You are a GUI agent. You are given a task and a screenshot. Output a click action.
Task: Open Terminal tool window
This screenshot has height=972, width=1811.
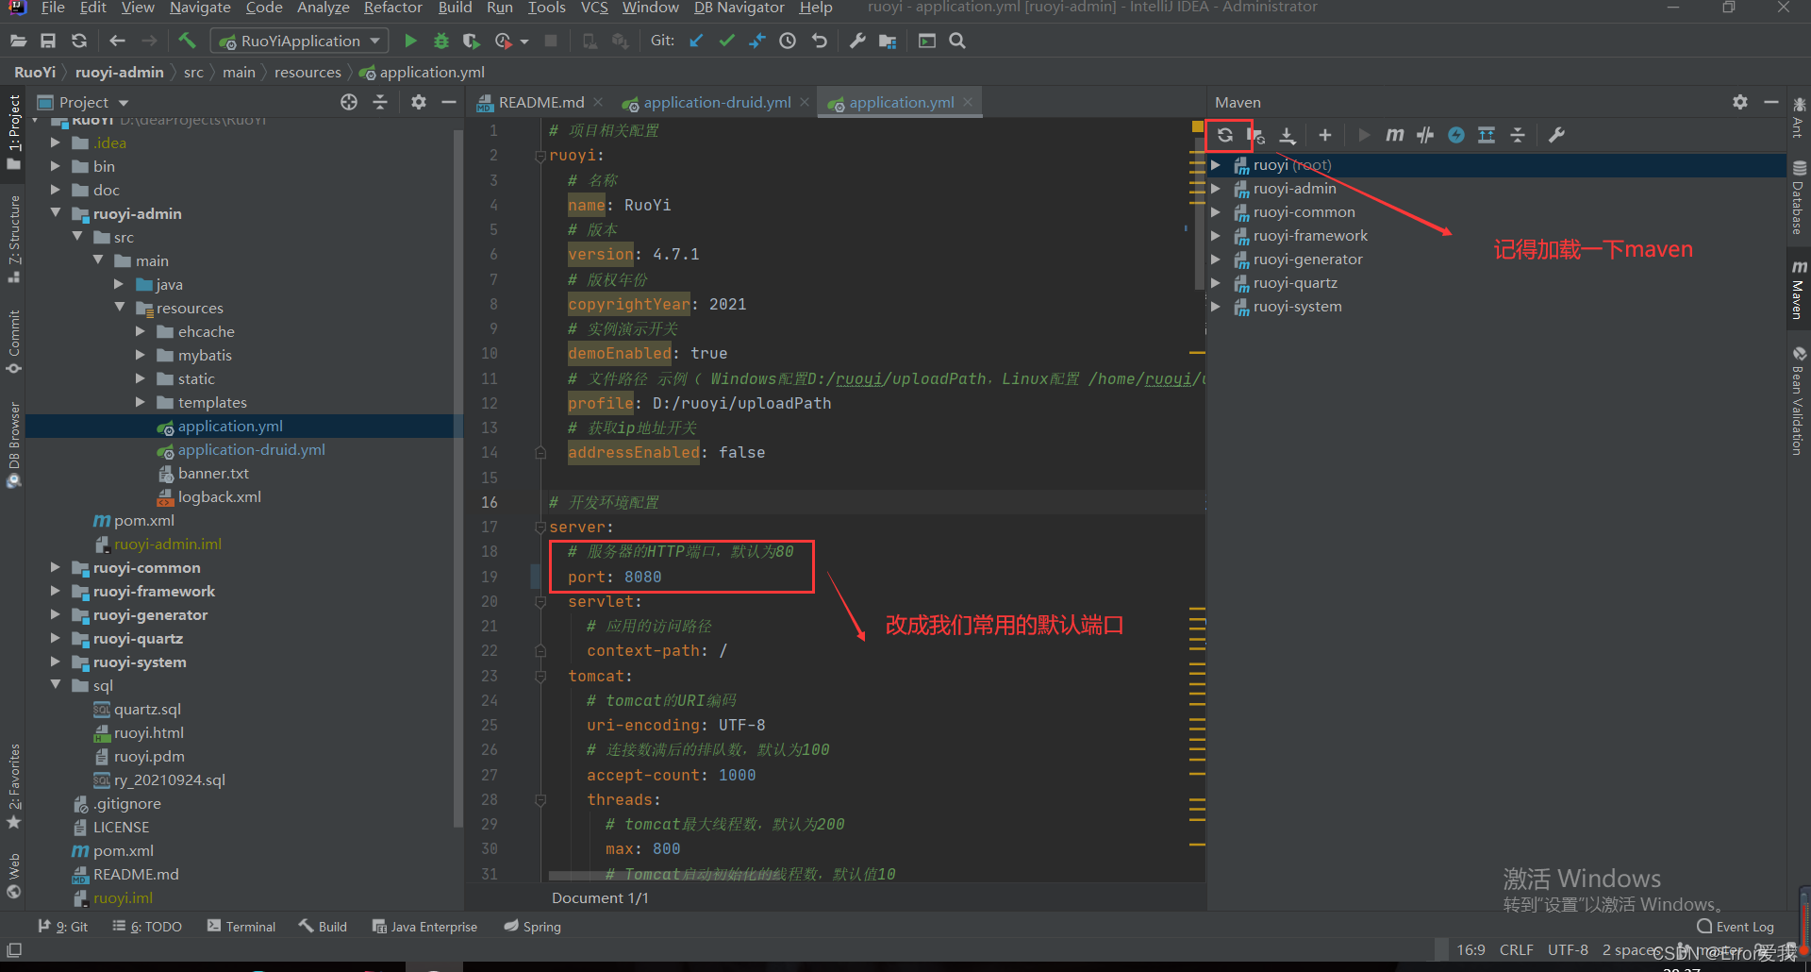click(241, 927)
